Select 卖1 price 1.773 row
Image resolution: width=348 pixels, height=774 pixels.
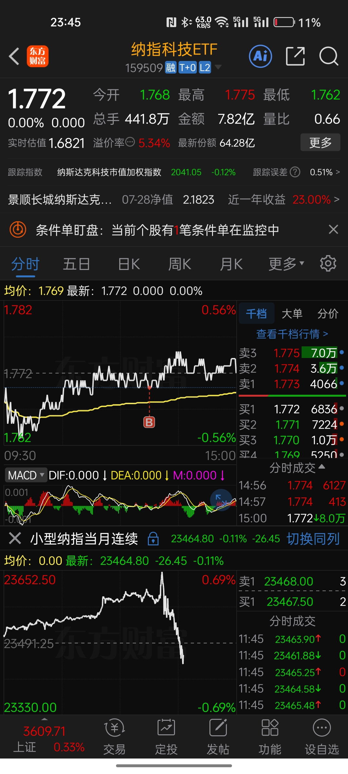tap(292, 384)
